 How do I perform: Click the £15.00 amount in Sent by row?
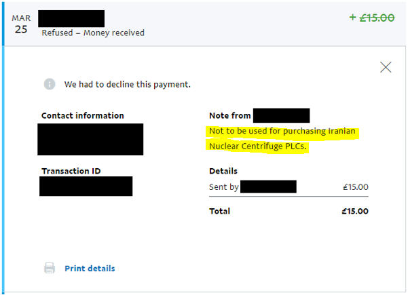[x=356, y=186]
